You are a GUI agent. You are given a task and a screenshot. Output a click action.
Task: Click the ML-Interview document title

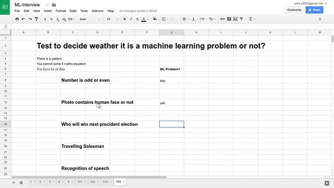[x=27, y=5]
